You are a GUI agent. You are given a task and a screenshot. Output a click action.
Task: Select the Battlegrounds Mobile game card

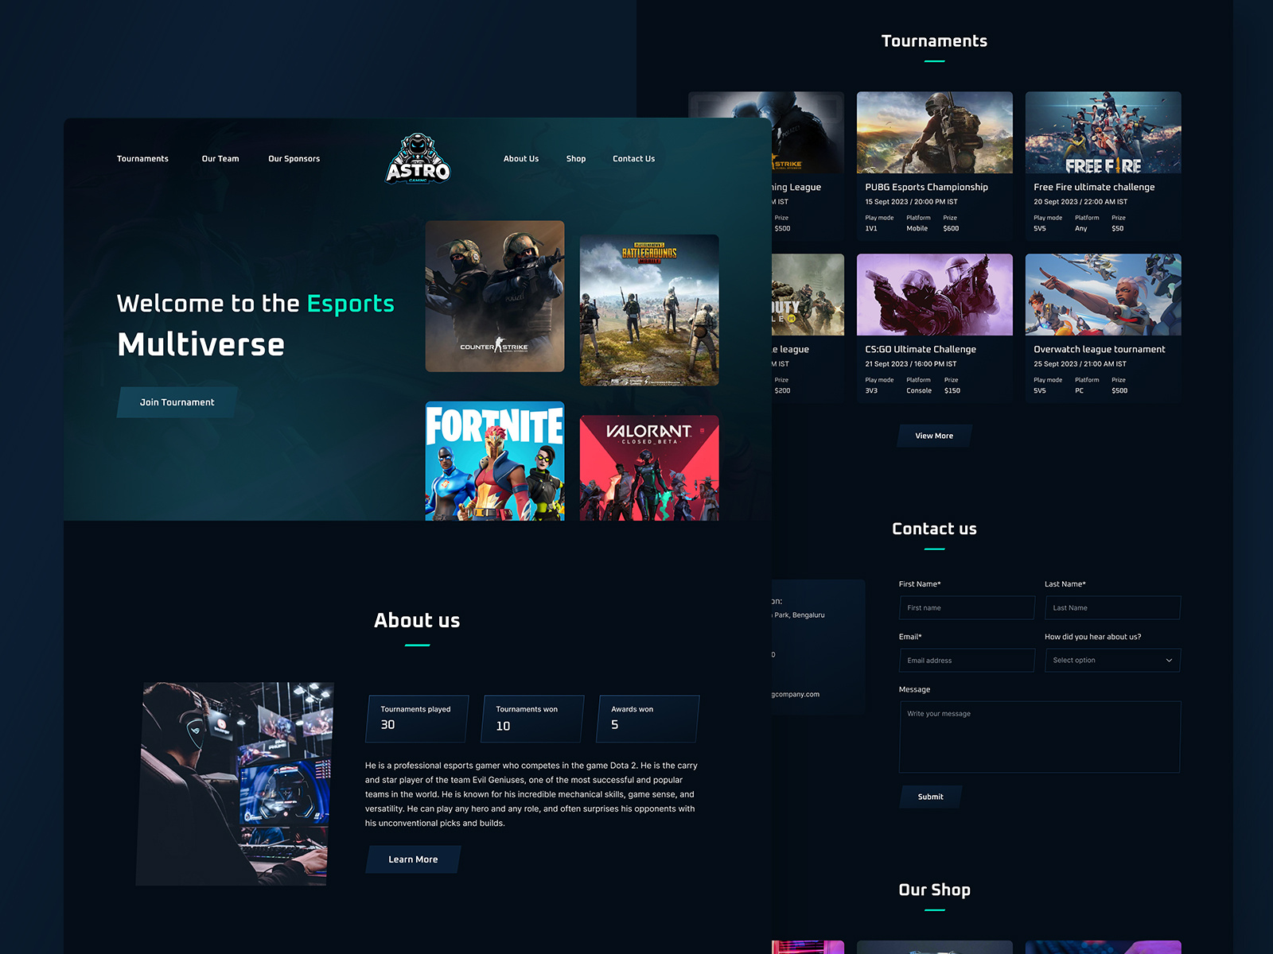649,310
